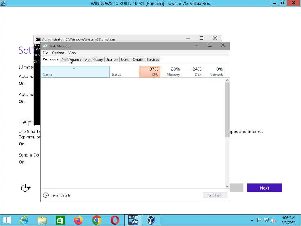Collapse Task Manager with Fewer details
301x226 pixels.
(x=57, y=195)
